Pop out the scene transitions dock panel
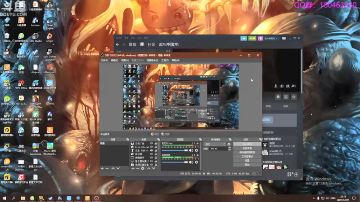360x202 pixels. tap(230, 140)
